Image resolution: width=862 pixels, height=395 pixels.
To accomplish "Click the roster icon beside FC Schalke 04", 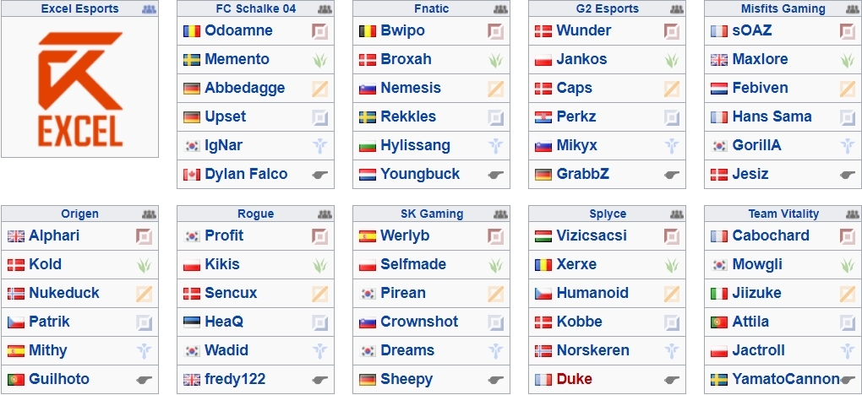I will 325,8.
